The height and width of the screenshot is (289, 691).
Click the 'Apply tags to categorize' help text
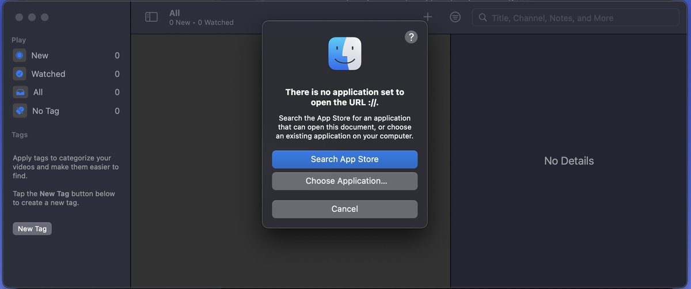point(66,167)
